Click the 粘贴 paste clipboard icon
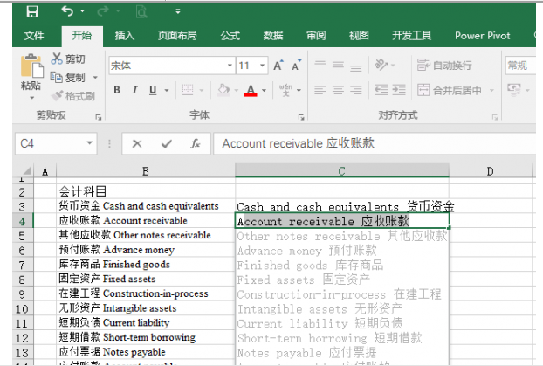This screenshot has width=543, height=366. click(x=31, y=66)
